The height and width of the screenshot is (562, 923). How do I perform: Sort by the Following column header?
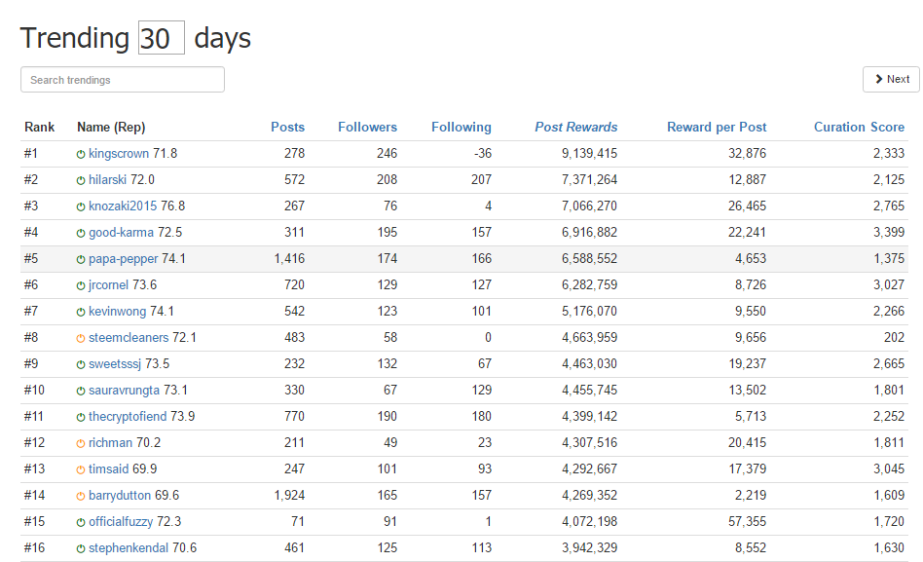(x=461, y=127)
